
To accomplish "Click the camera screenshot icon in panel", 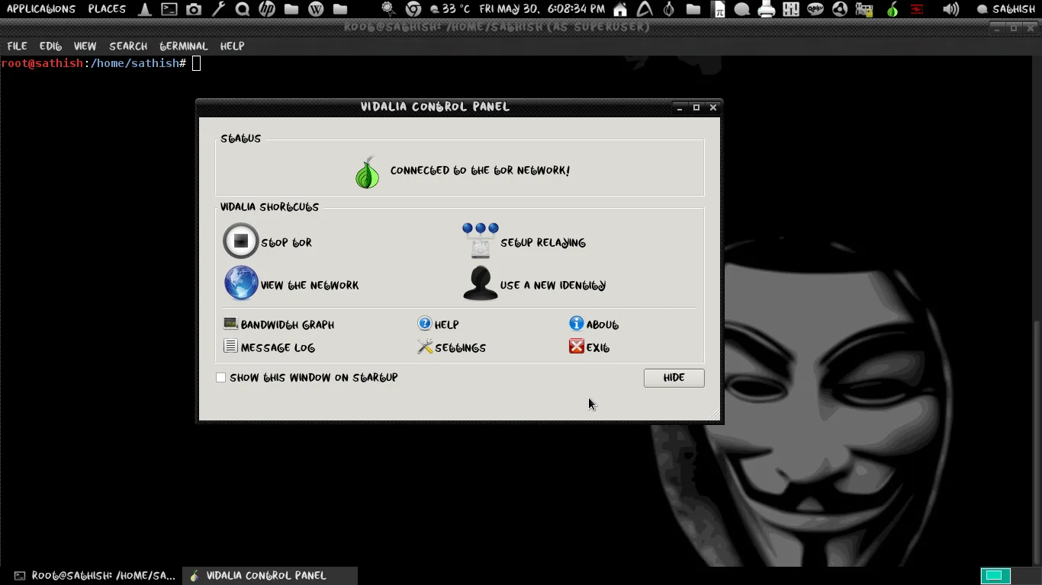I will click(x=194, y=9).
